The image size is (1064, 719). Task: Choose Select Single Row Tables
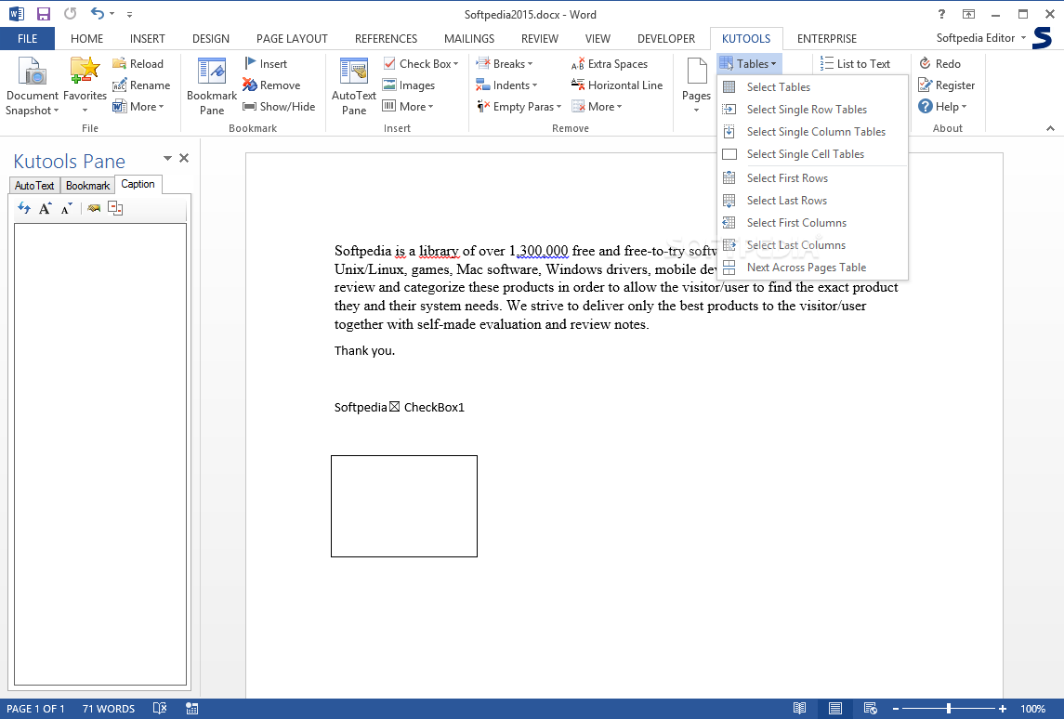pyautogui.click(x=812, y=110)
